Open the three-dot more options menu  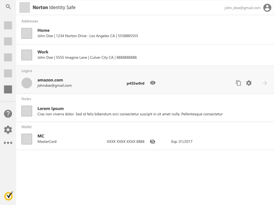pos(8,143)
